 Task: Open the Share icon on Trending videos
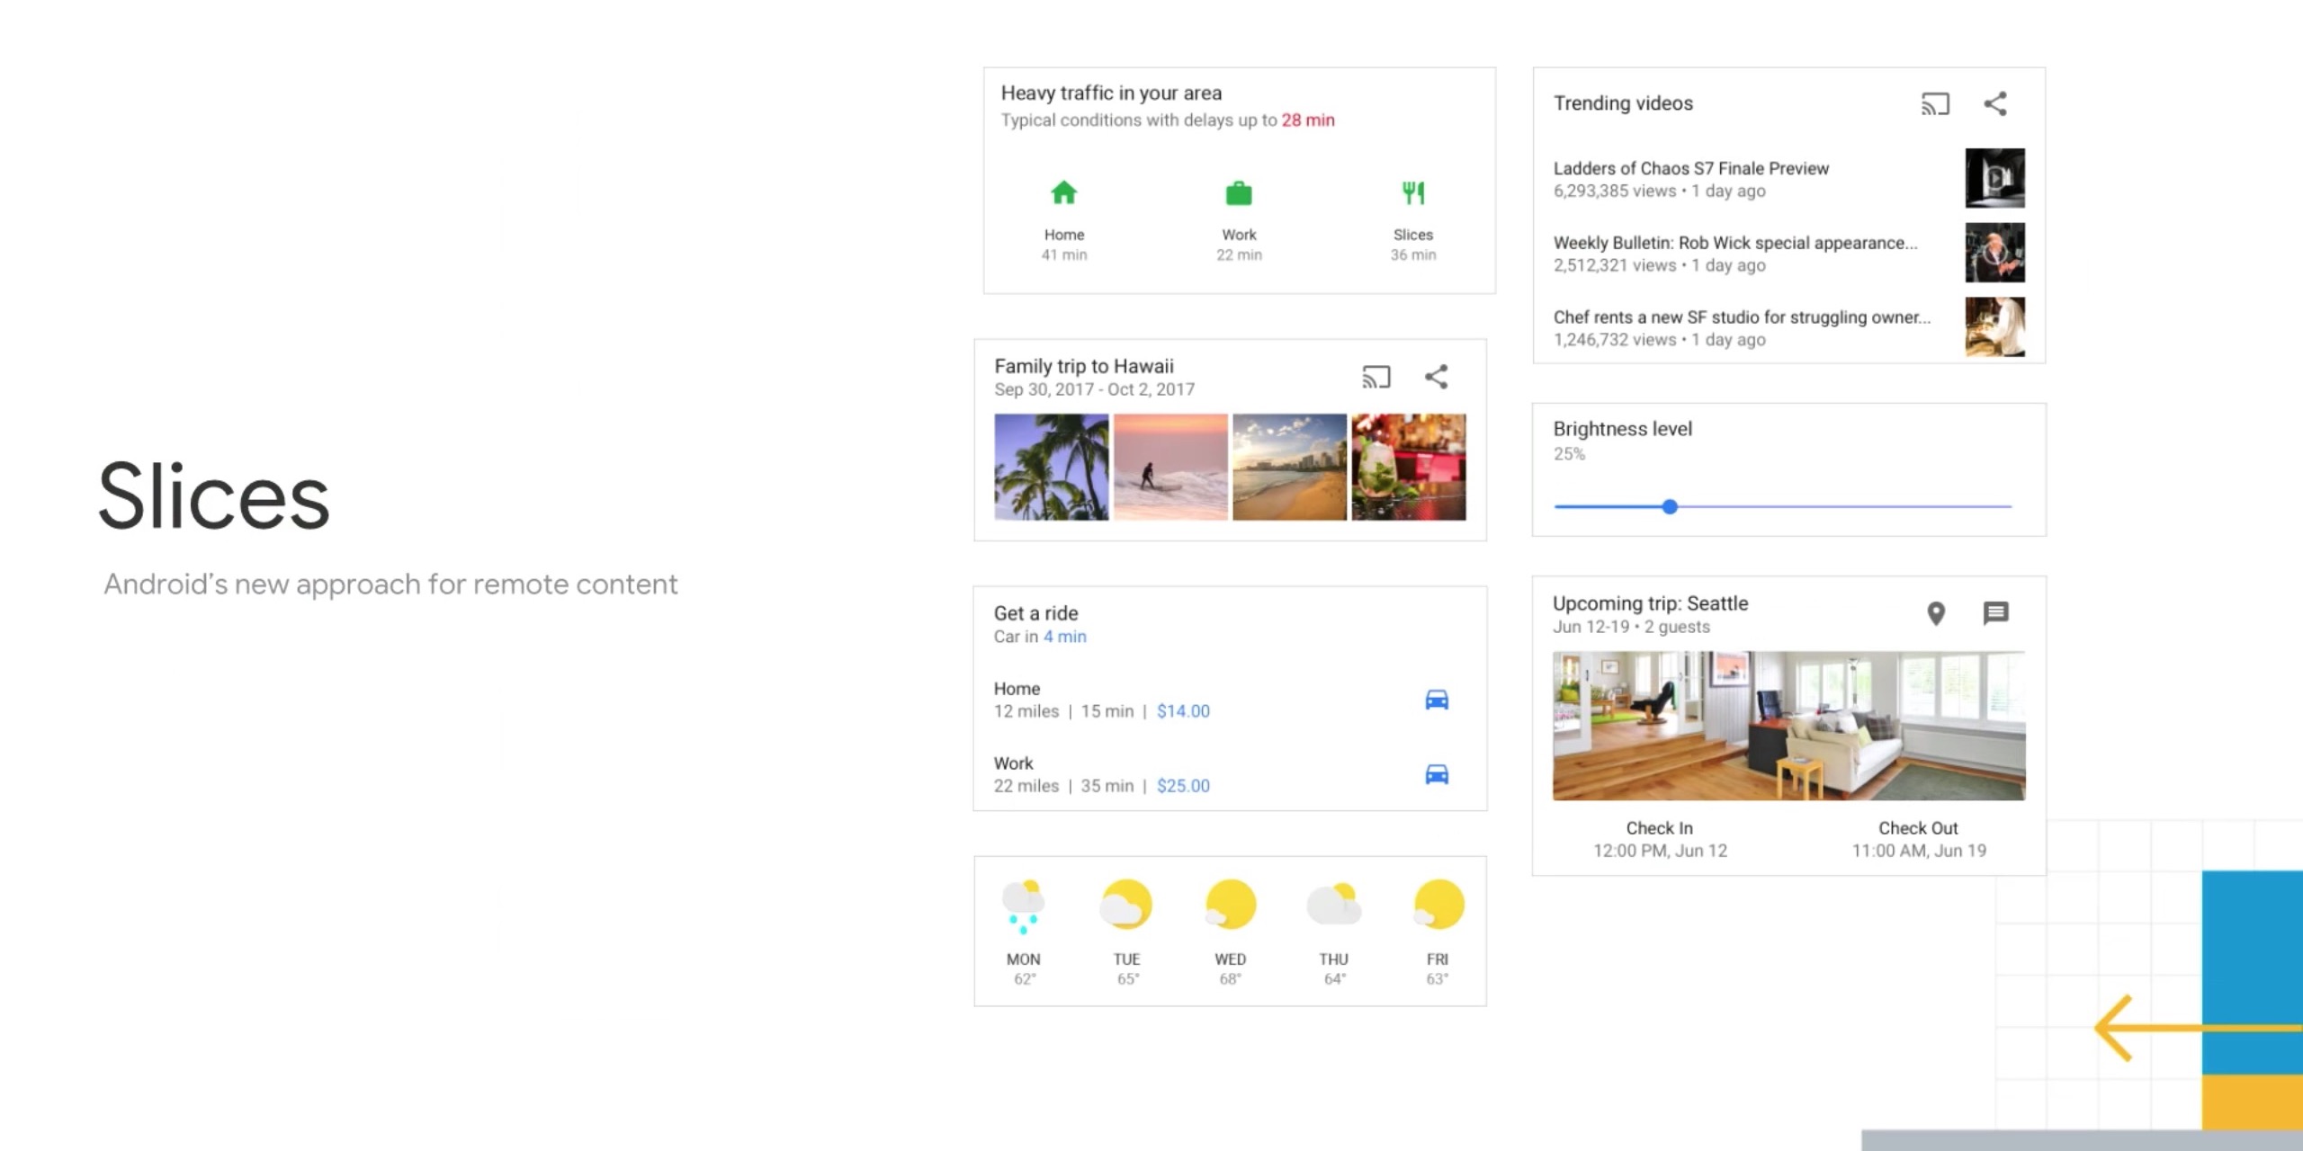tap(1997, 104)
